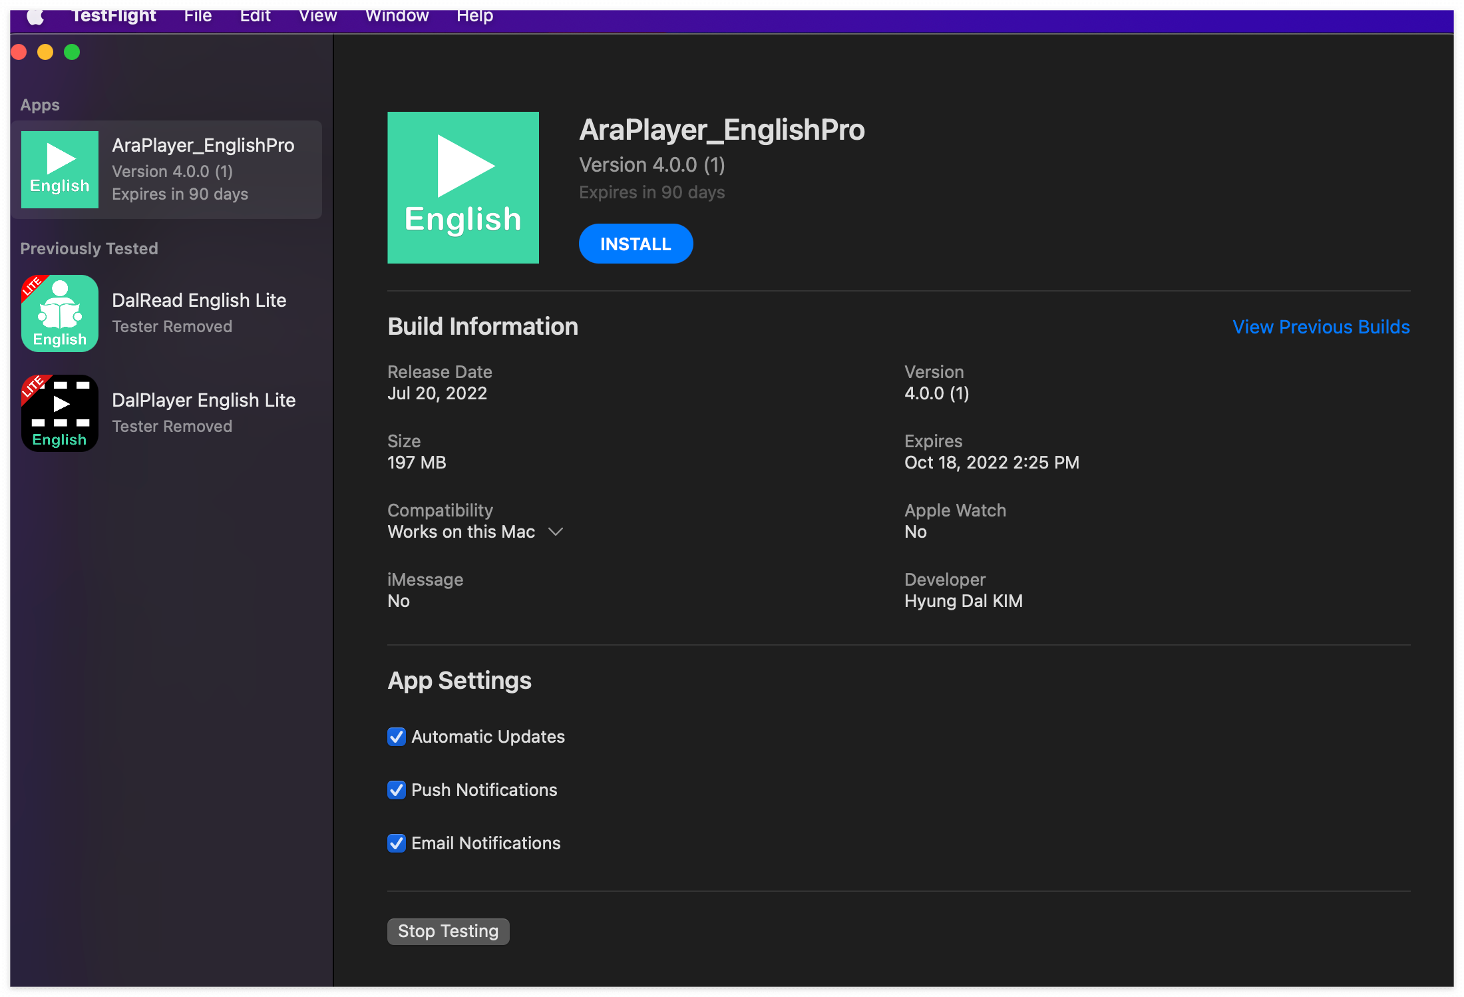Viewport: 1464px width, 997px height.
Task: Click the DalPlayer English Lite app icon
Action: 60,413
